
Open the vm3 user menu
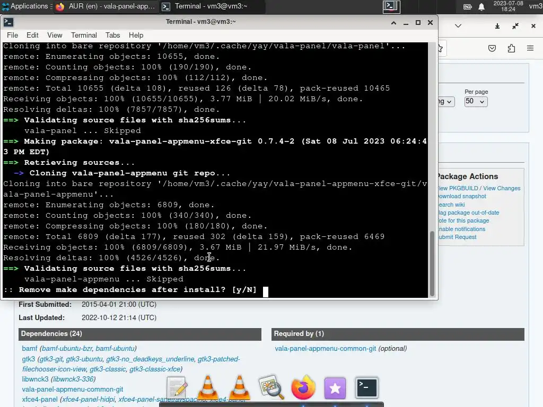pos(536,6)
